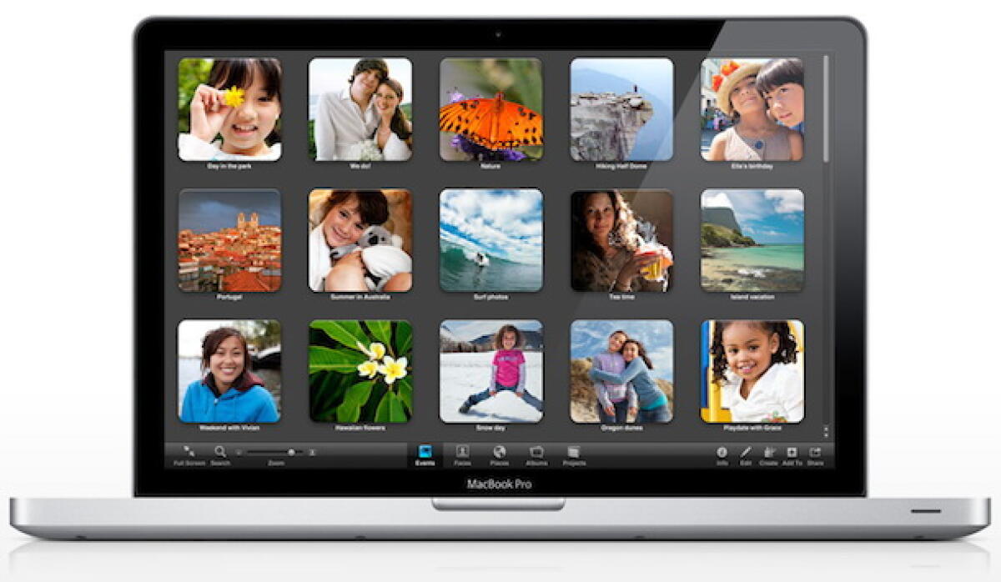Viewport: 1001px width, 582px height.
Task: Open the Oregon dunes event
Action: 621,371
